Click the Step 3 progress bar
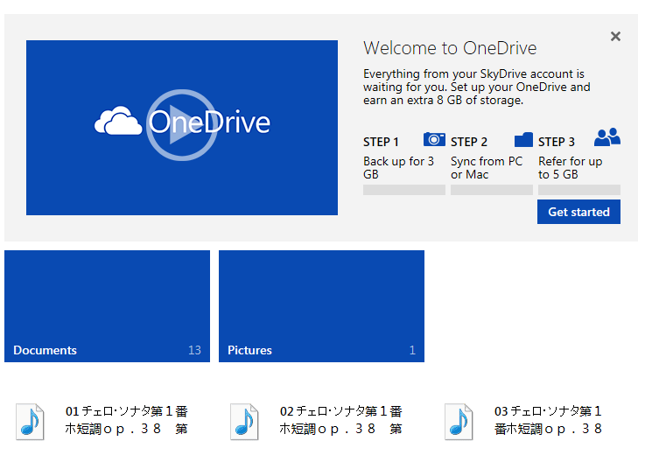Screen dimensions: 645x469 579,190
